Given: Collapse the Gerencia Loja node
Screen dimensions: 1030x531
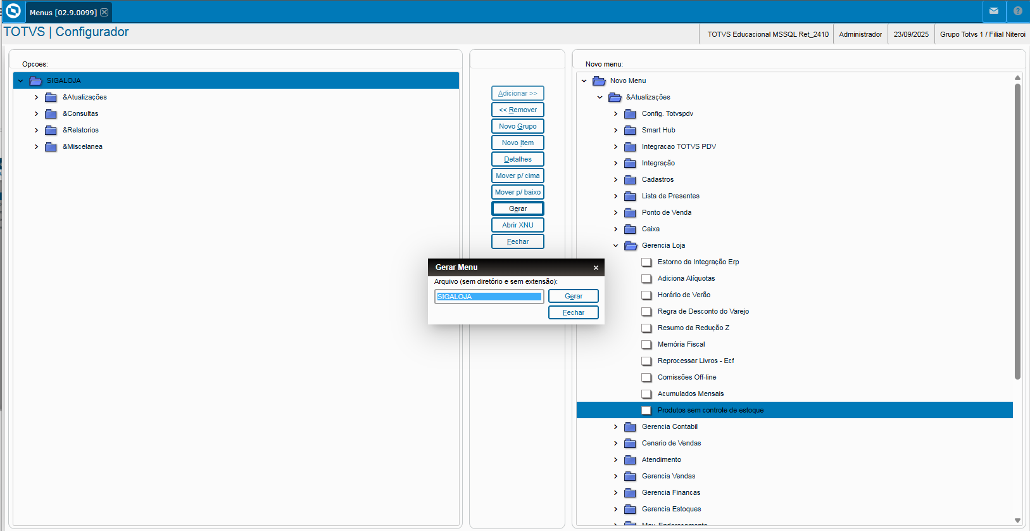Looking at the screenshot, I should (x=616, y=246).
